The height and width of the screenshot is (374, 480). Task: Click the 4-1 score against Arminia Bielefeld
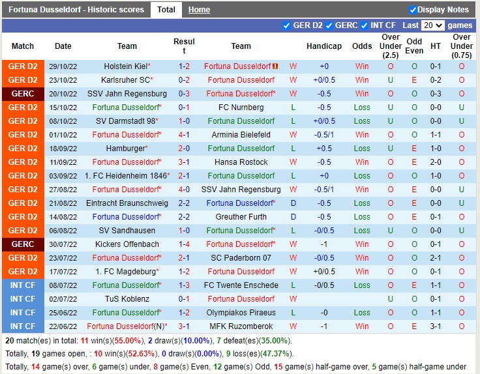(184, 135)
